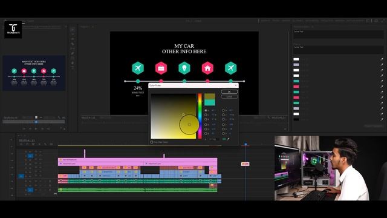This screenshot has height=218, width=387.
Task: Click the MY CAR title text in preview
Action: click(x=184, y=46)
